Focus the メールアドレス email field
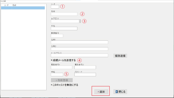Viewport: 174px width, 98px height. 80,55
